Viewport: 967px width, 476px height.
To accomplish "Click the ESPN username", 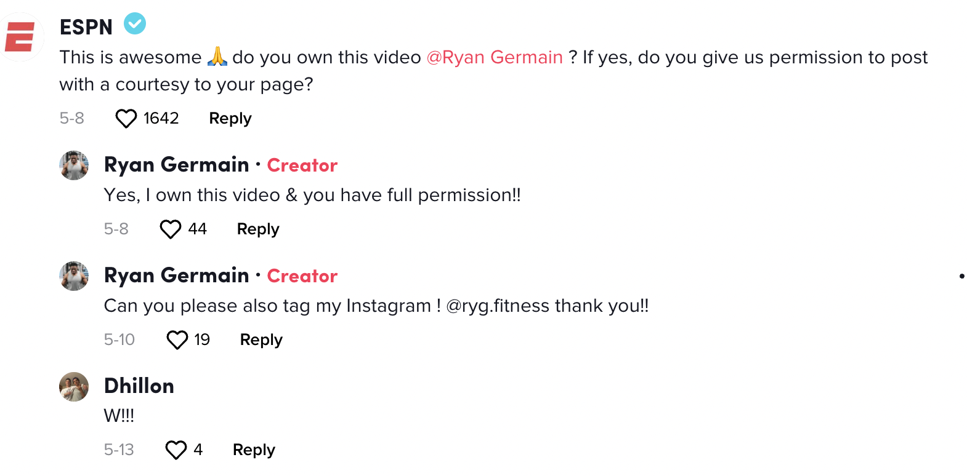I will click(86, 27).
